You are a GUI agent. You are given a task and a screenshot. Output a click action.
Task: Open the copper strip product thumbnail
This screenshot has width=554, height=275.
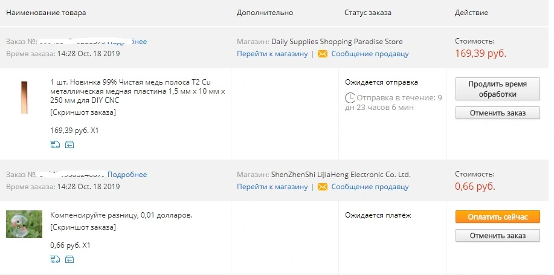click(x=24, y=97)
